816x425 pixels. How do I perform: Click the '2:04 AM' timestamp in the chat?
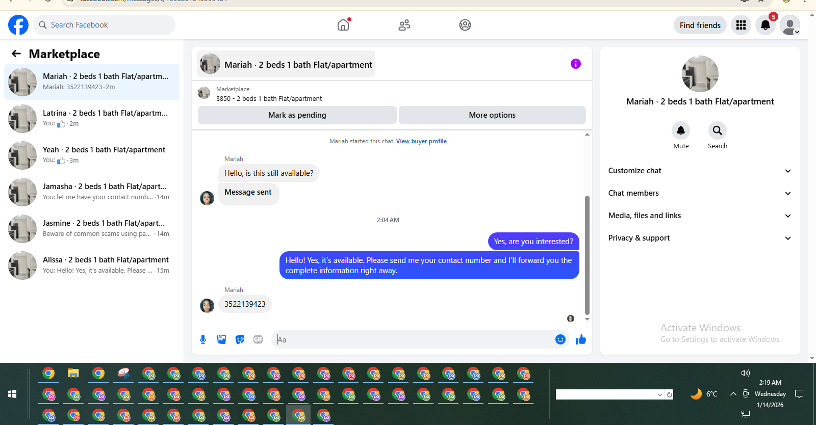[x=388, y=220]
